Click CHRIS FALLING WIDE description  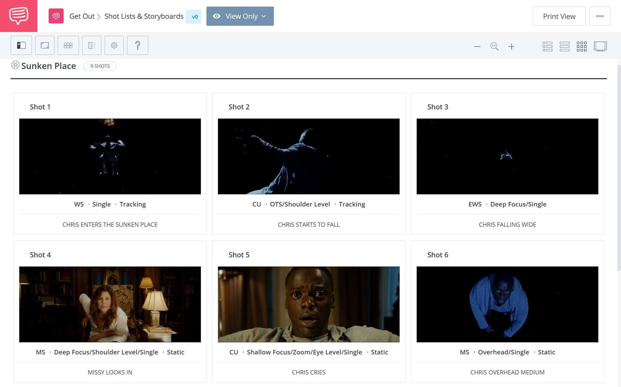(x=507, y=225)
